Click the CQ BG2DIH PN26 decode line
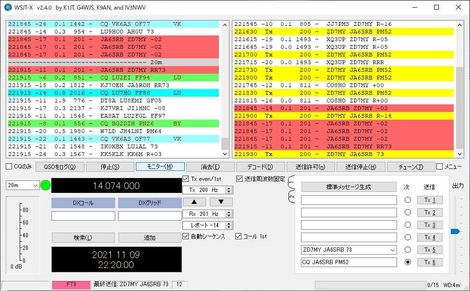This screenshot has width=470, height=291. click(x=113, y=123)
